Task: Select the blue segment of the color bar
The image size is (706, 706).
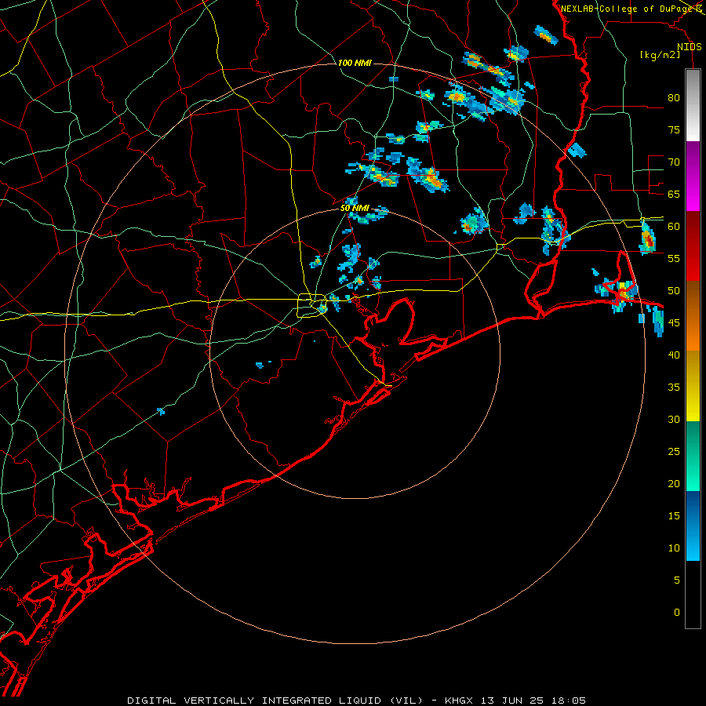Action: pyautogui.click(x=693, y=526)
